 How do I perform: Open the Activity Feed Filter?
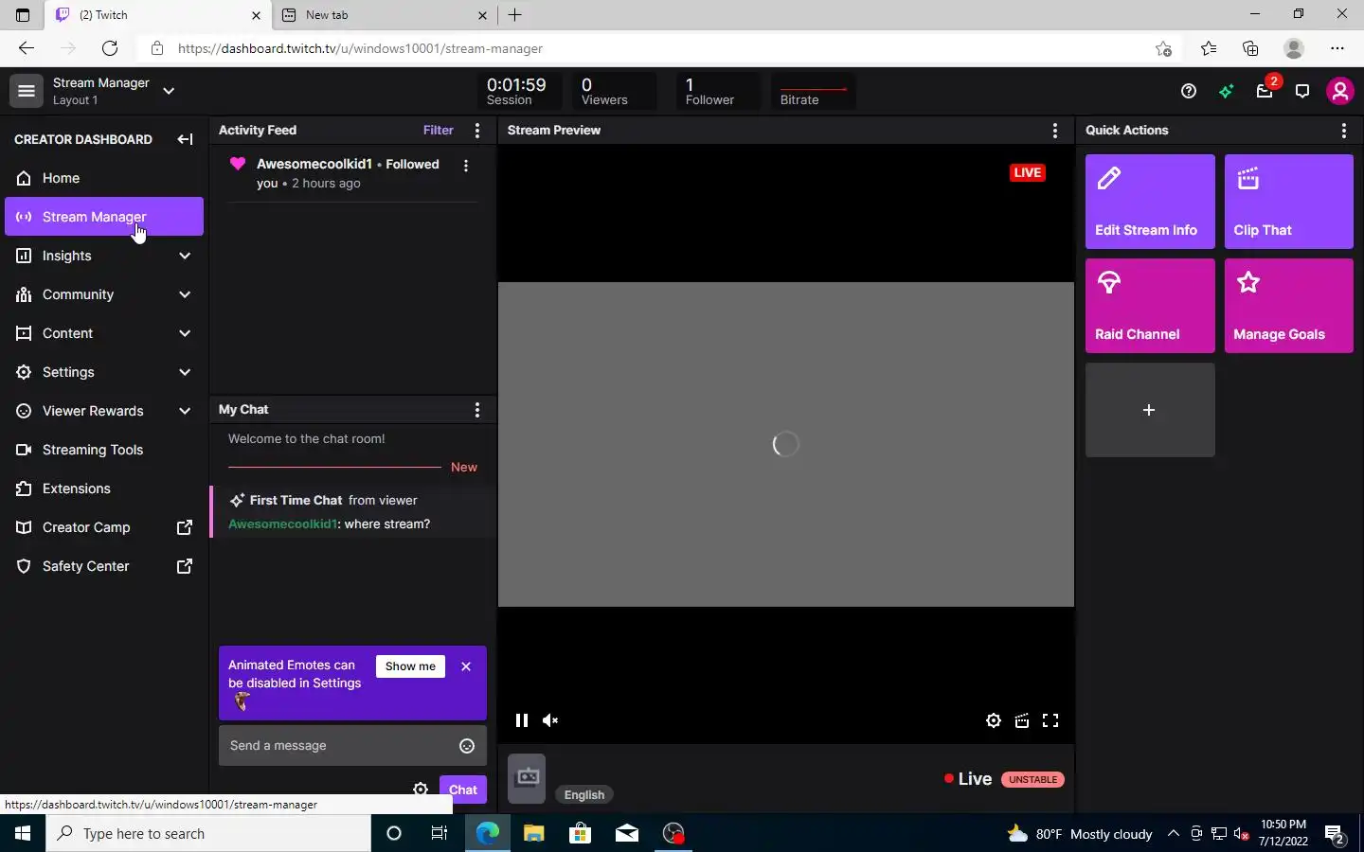pyautogui.click(x=438, y=130)
